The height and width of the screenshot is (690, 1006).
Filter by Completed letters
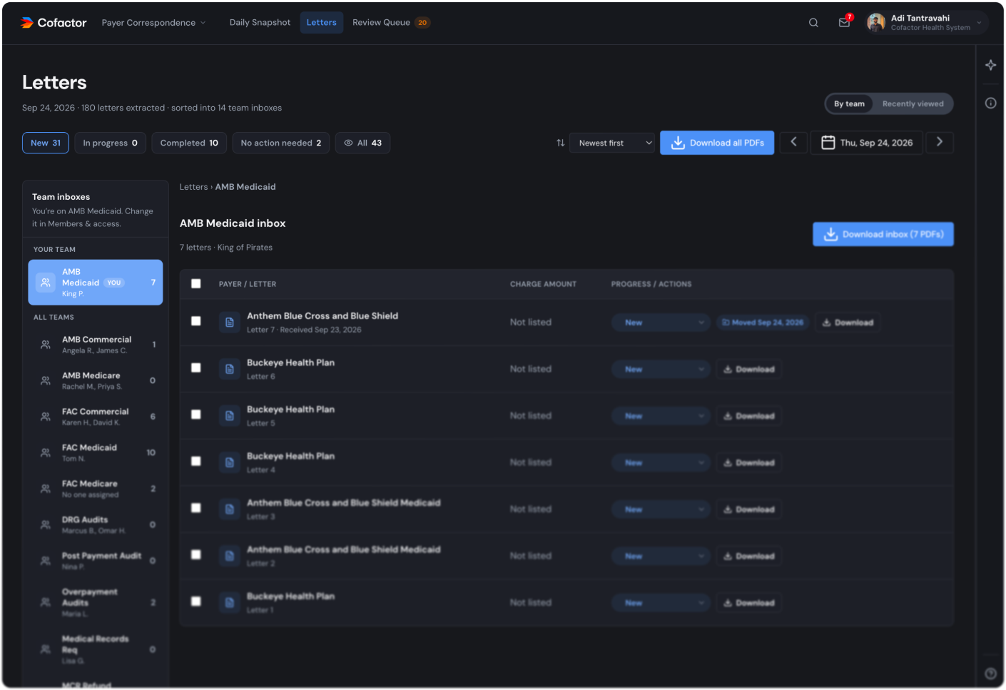(189, 143)
